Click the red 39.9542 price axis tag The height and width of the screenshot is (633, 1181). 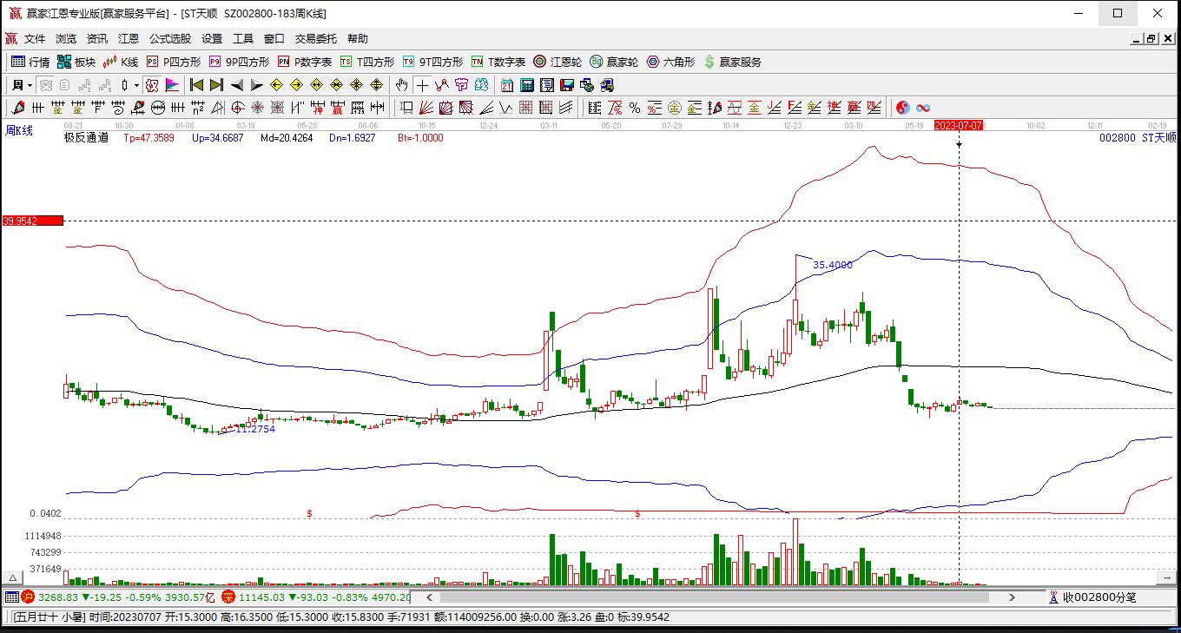coord(32,221)
